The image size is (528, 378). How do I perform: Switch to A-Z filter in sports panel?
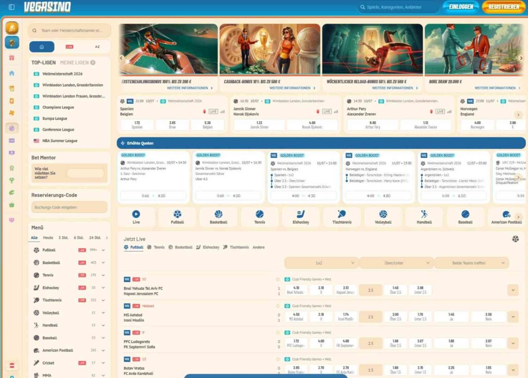[x=97, y=47]
